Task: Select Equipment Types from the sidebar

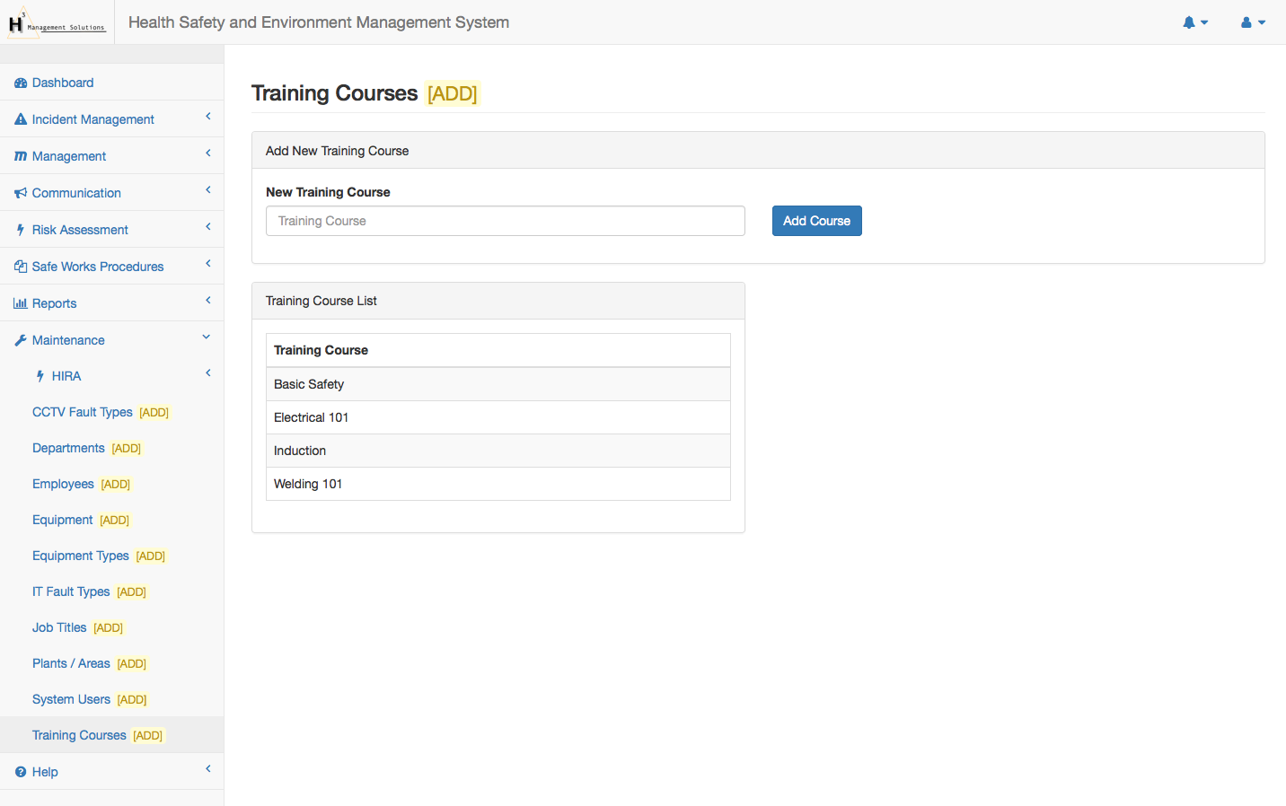Action: pos(81,556)
